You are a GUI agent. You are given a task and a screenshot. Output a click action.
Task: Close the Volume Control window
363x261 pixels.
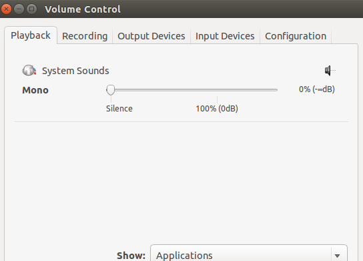6,9
